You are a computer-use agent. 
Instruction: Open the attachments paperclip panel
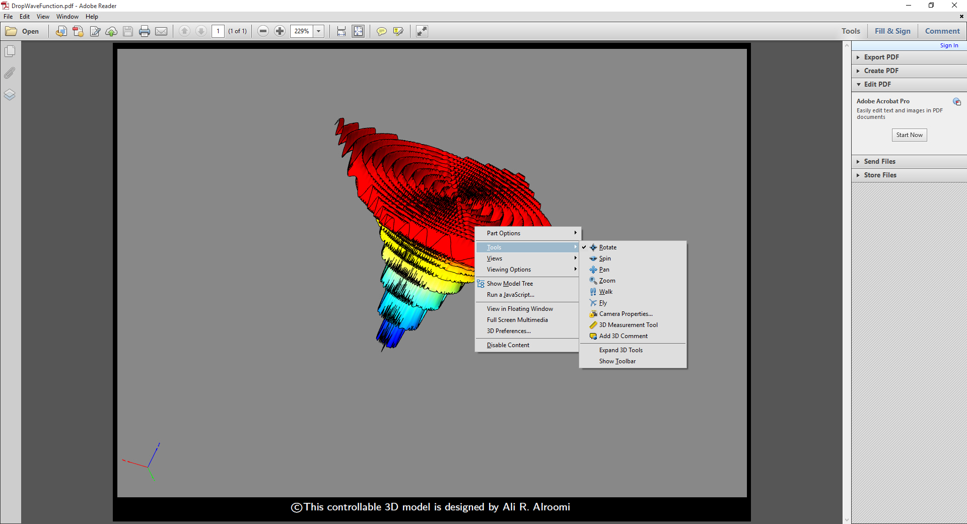[x=10, y=73]
